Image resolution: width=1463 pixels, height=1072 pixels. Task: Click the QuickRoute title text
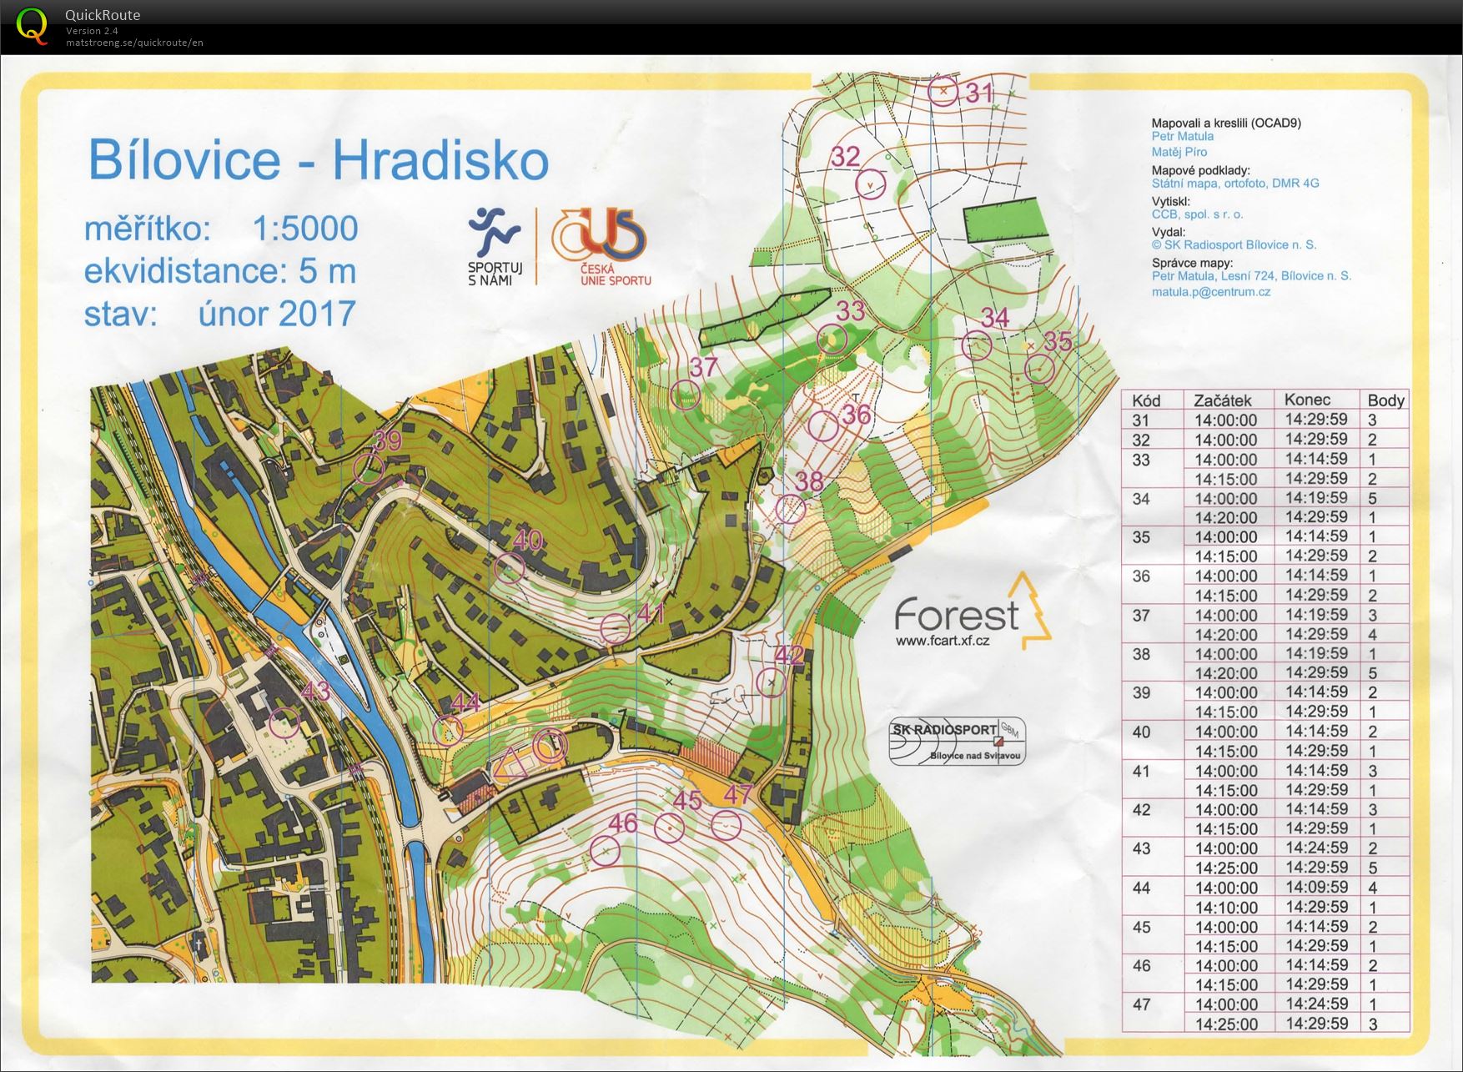pos(103,15)
